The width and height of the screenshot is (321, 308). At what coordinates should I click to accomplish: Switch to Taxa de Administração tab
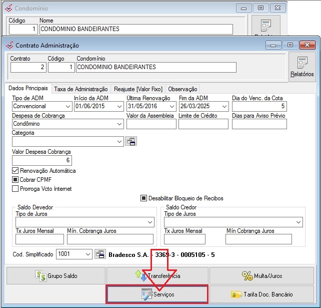point(80,89)
